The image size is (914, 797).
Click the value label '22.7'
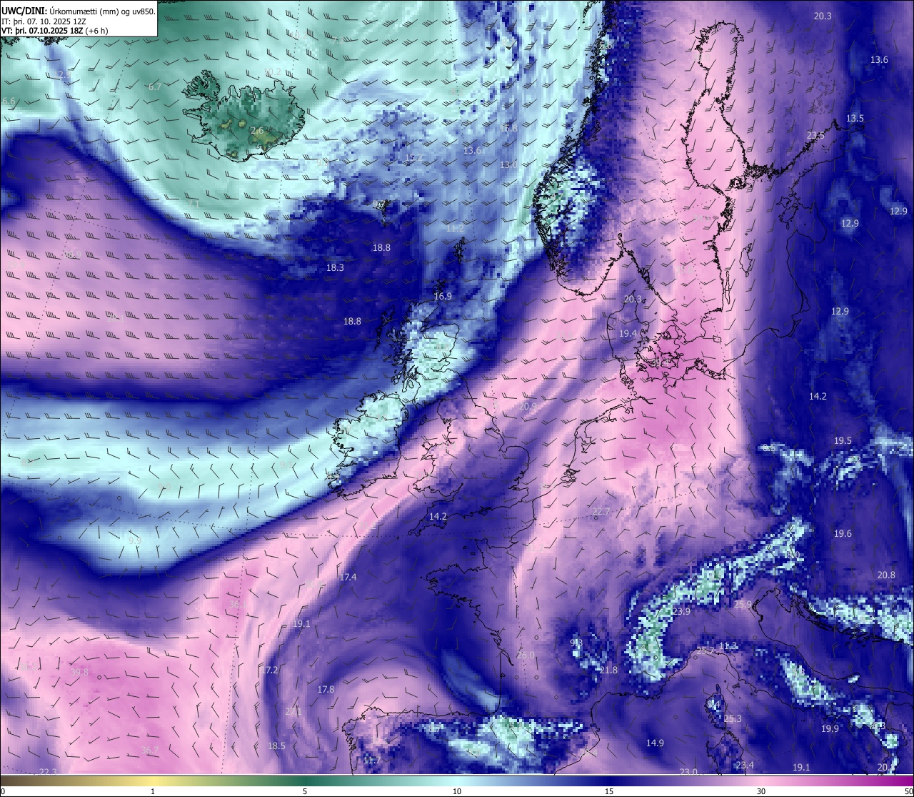click(601, 512)
